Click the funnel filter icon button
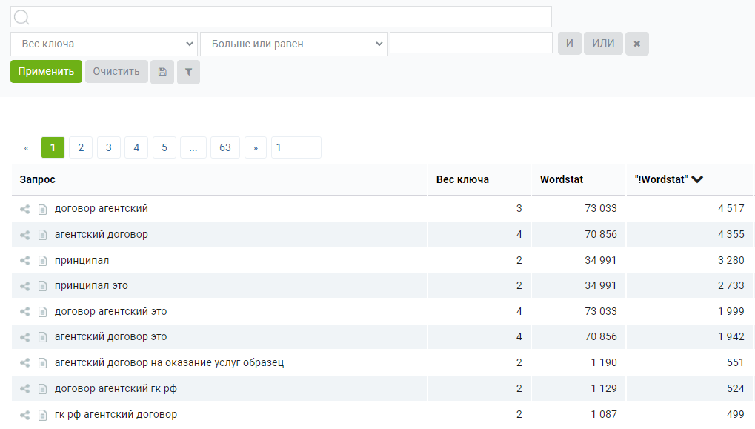This screenshot has width=755, height=429. (x=188, y=72)
